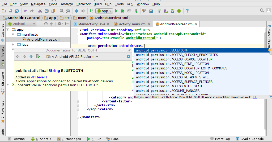Go back in the Documentation popup

click(18, 57)
